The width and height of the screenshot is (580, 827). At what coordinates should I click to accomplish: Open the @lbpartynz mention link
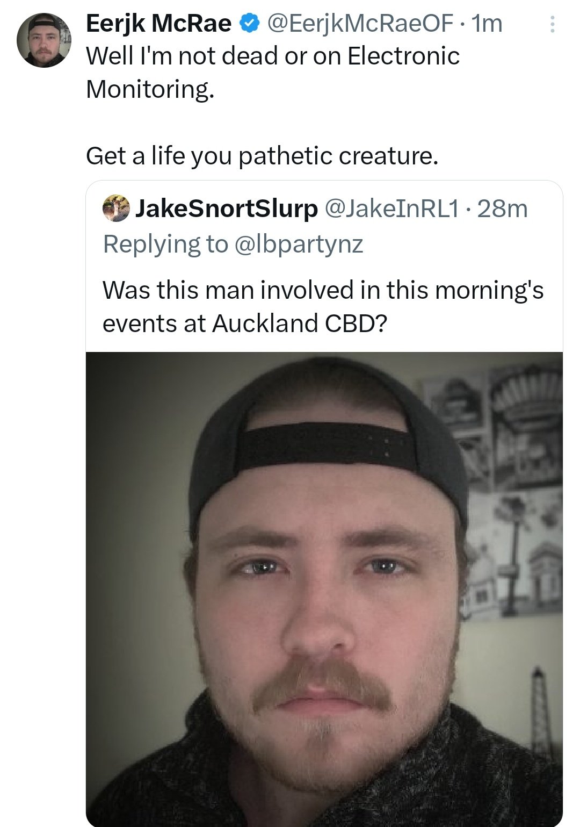point(299,244)
